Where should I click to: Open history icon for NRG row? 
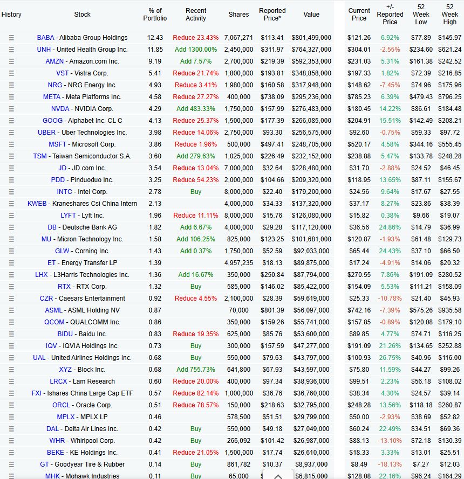click(x=12, y=85)
